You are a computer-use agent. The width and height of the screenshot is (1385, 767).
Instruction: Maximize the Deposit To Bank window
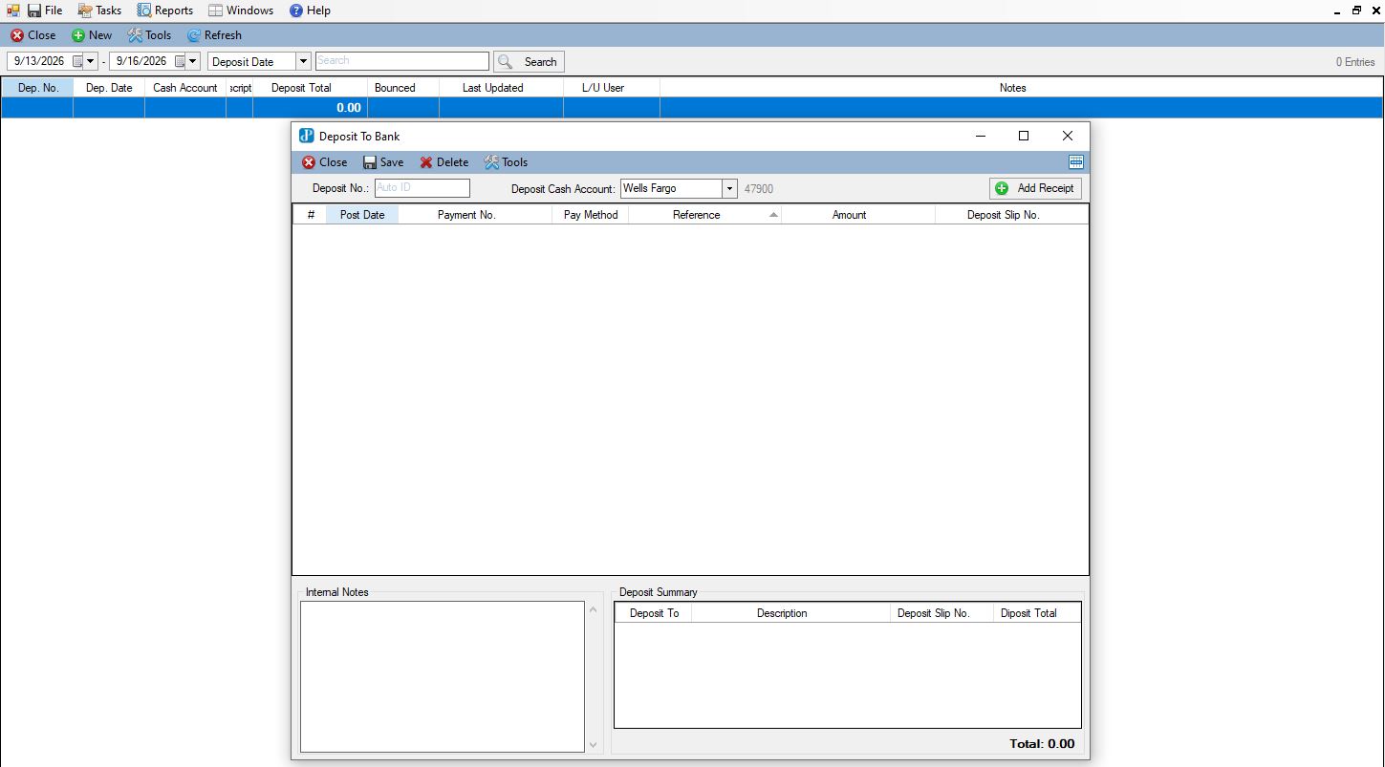coord(1024,136)
